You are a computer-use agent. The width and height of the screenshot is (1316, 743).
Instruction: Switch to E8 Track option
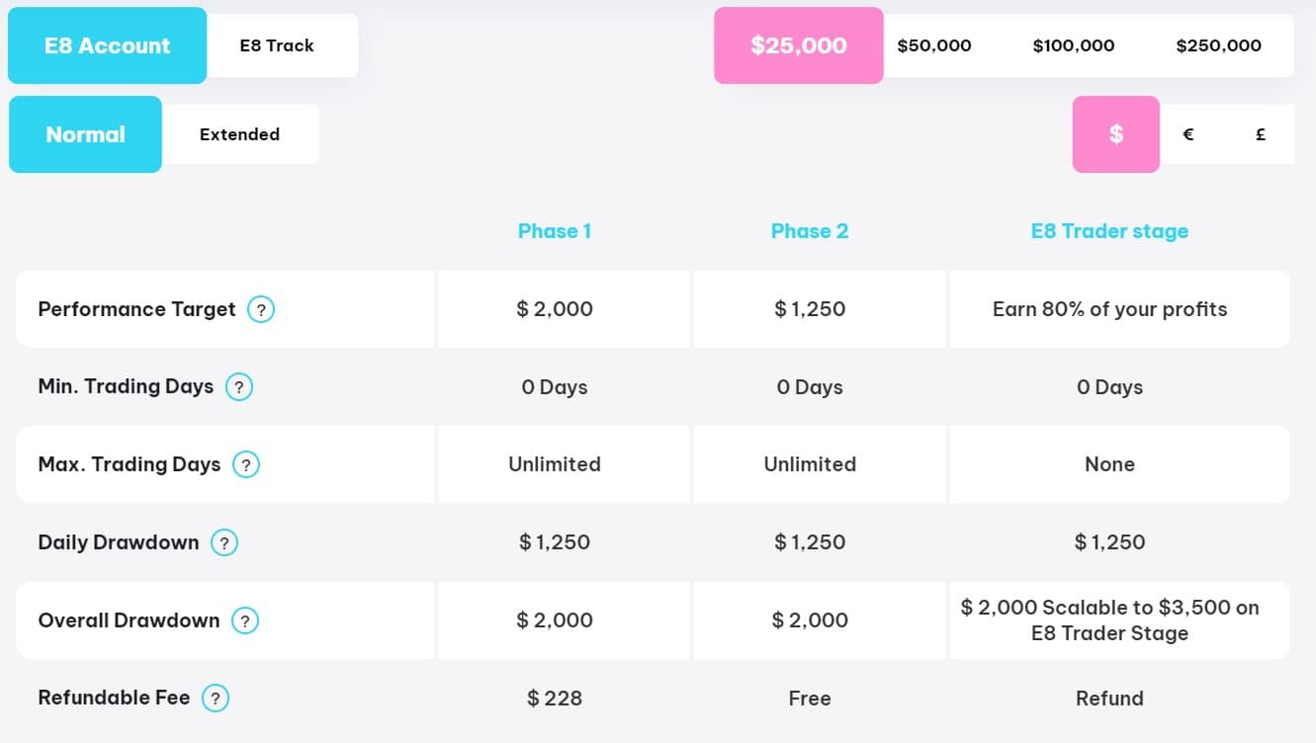[277, 45]
